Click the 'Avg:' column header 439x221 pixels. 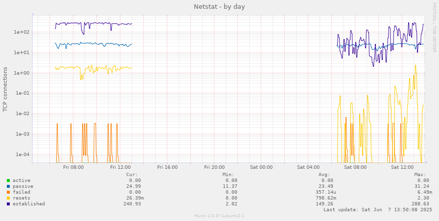click(324, 175)
